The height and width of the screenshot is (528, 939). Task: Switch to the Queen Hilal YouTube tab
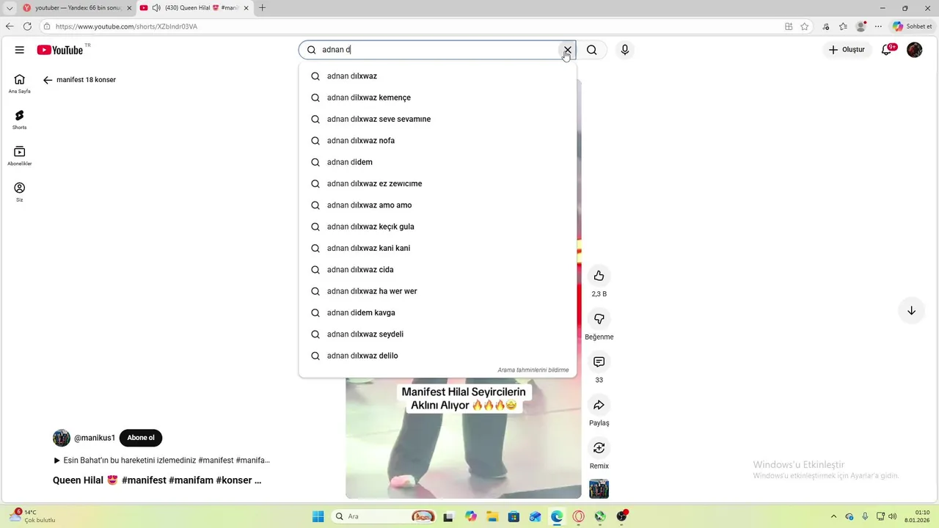click(x=194, y=8)
